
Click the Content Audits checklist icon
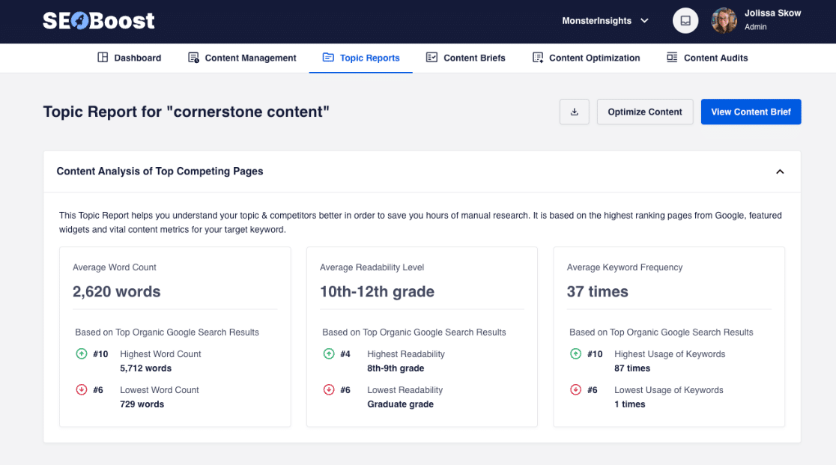(670, 57)
